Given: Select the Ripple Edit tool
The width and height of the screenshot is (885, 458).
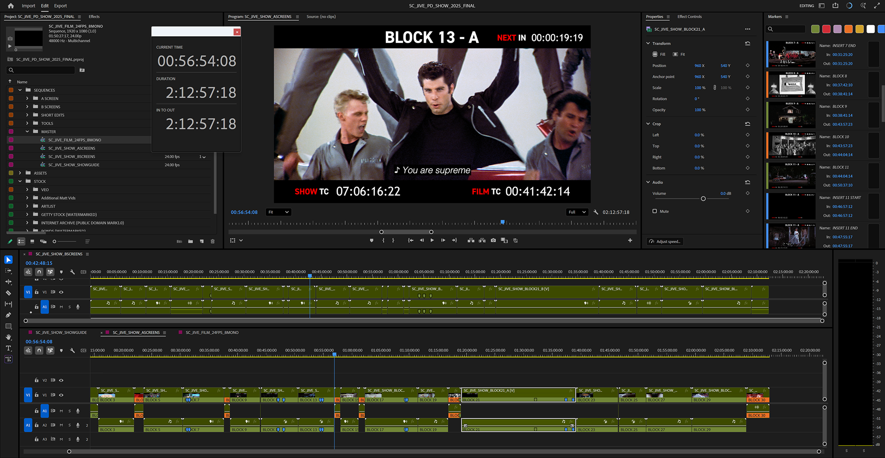Looking at the screenshot, I should pyautogui.click(x=8, y=282).
